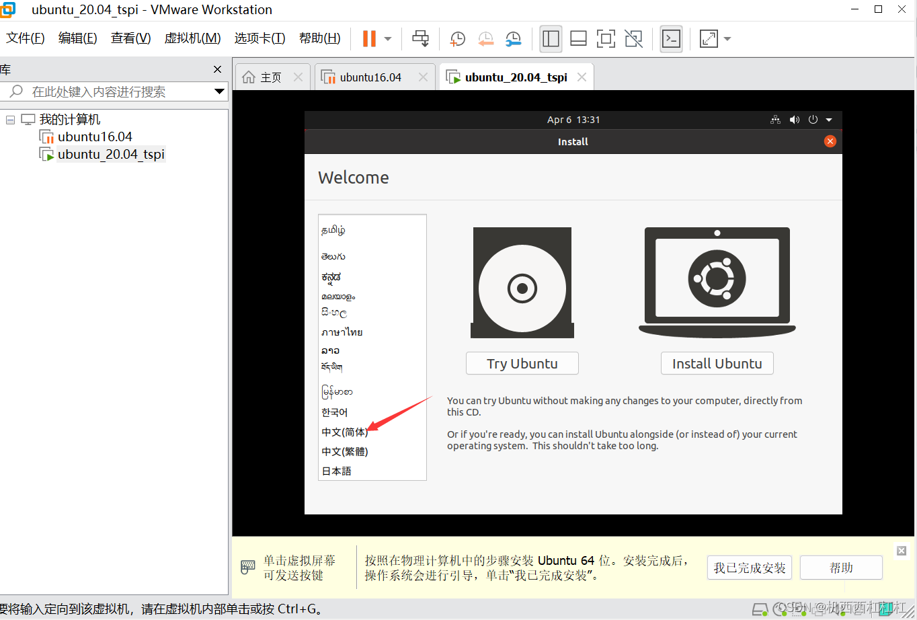917x620 pixels.
Task: Open the power options dropdown arrow
Action: pyautogui.click(x=388, y=39)
